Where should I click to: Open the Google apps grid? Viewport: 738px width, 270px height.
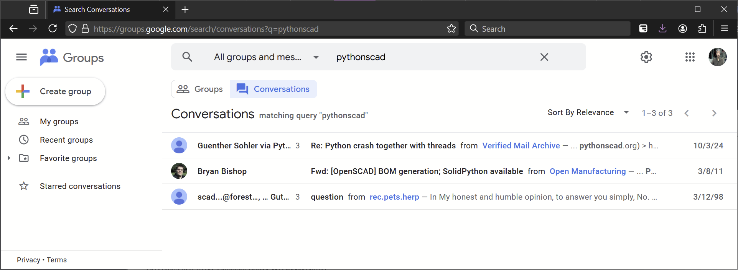point(690,57)
